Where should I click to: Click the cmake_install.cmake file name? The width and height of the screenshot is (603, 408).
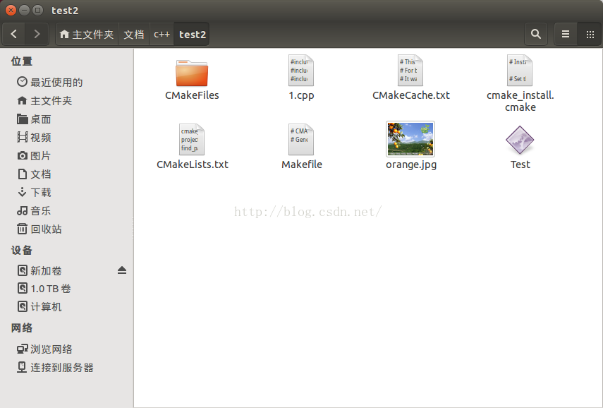pyautogui.click(x=520, y=101)
